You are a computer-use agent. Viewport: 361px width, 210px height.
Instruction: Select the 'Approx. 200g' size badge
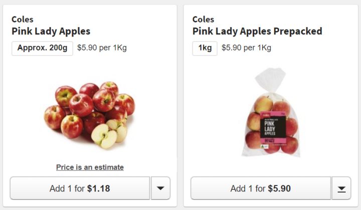42,48
